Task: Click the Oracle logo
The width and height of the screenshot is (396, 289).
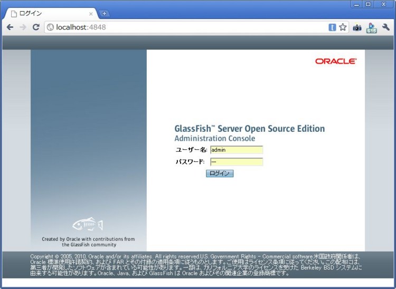Action: coord(336,61)
